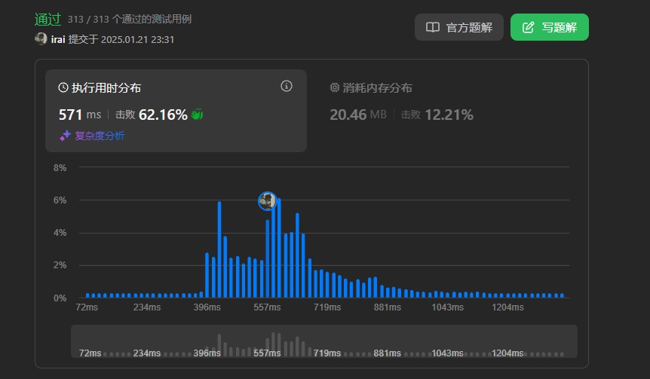Open the irai username profile link
The width and height of the screenshot is (650, 379).
(x=58, y=39)
